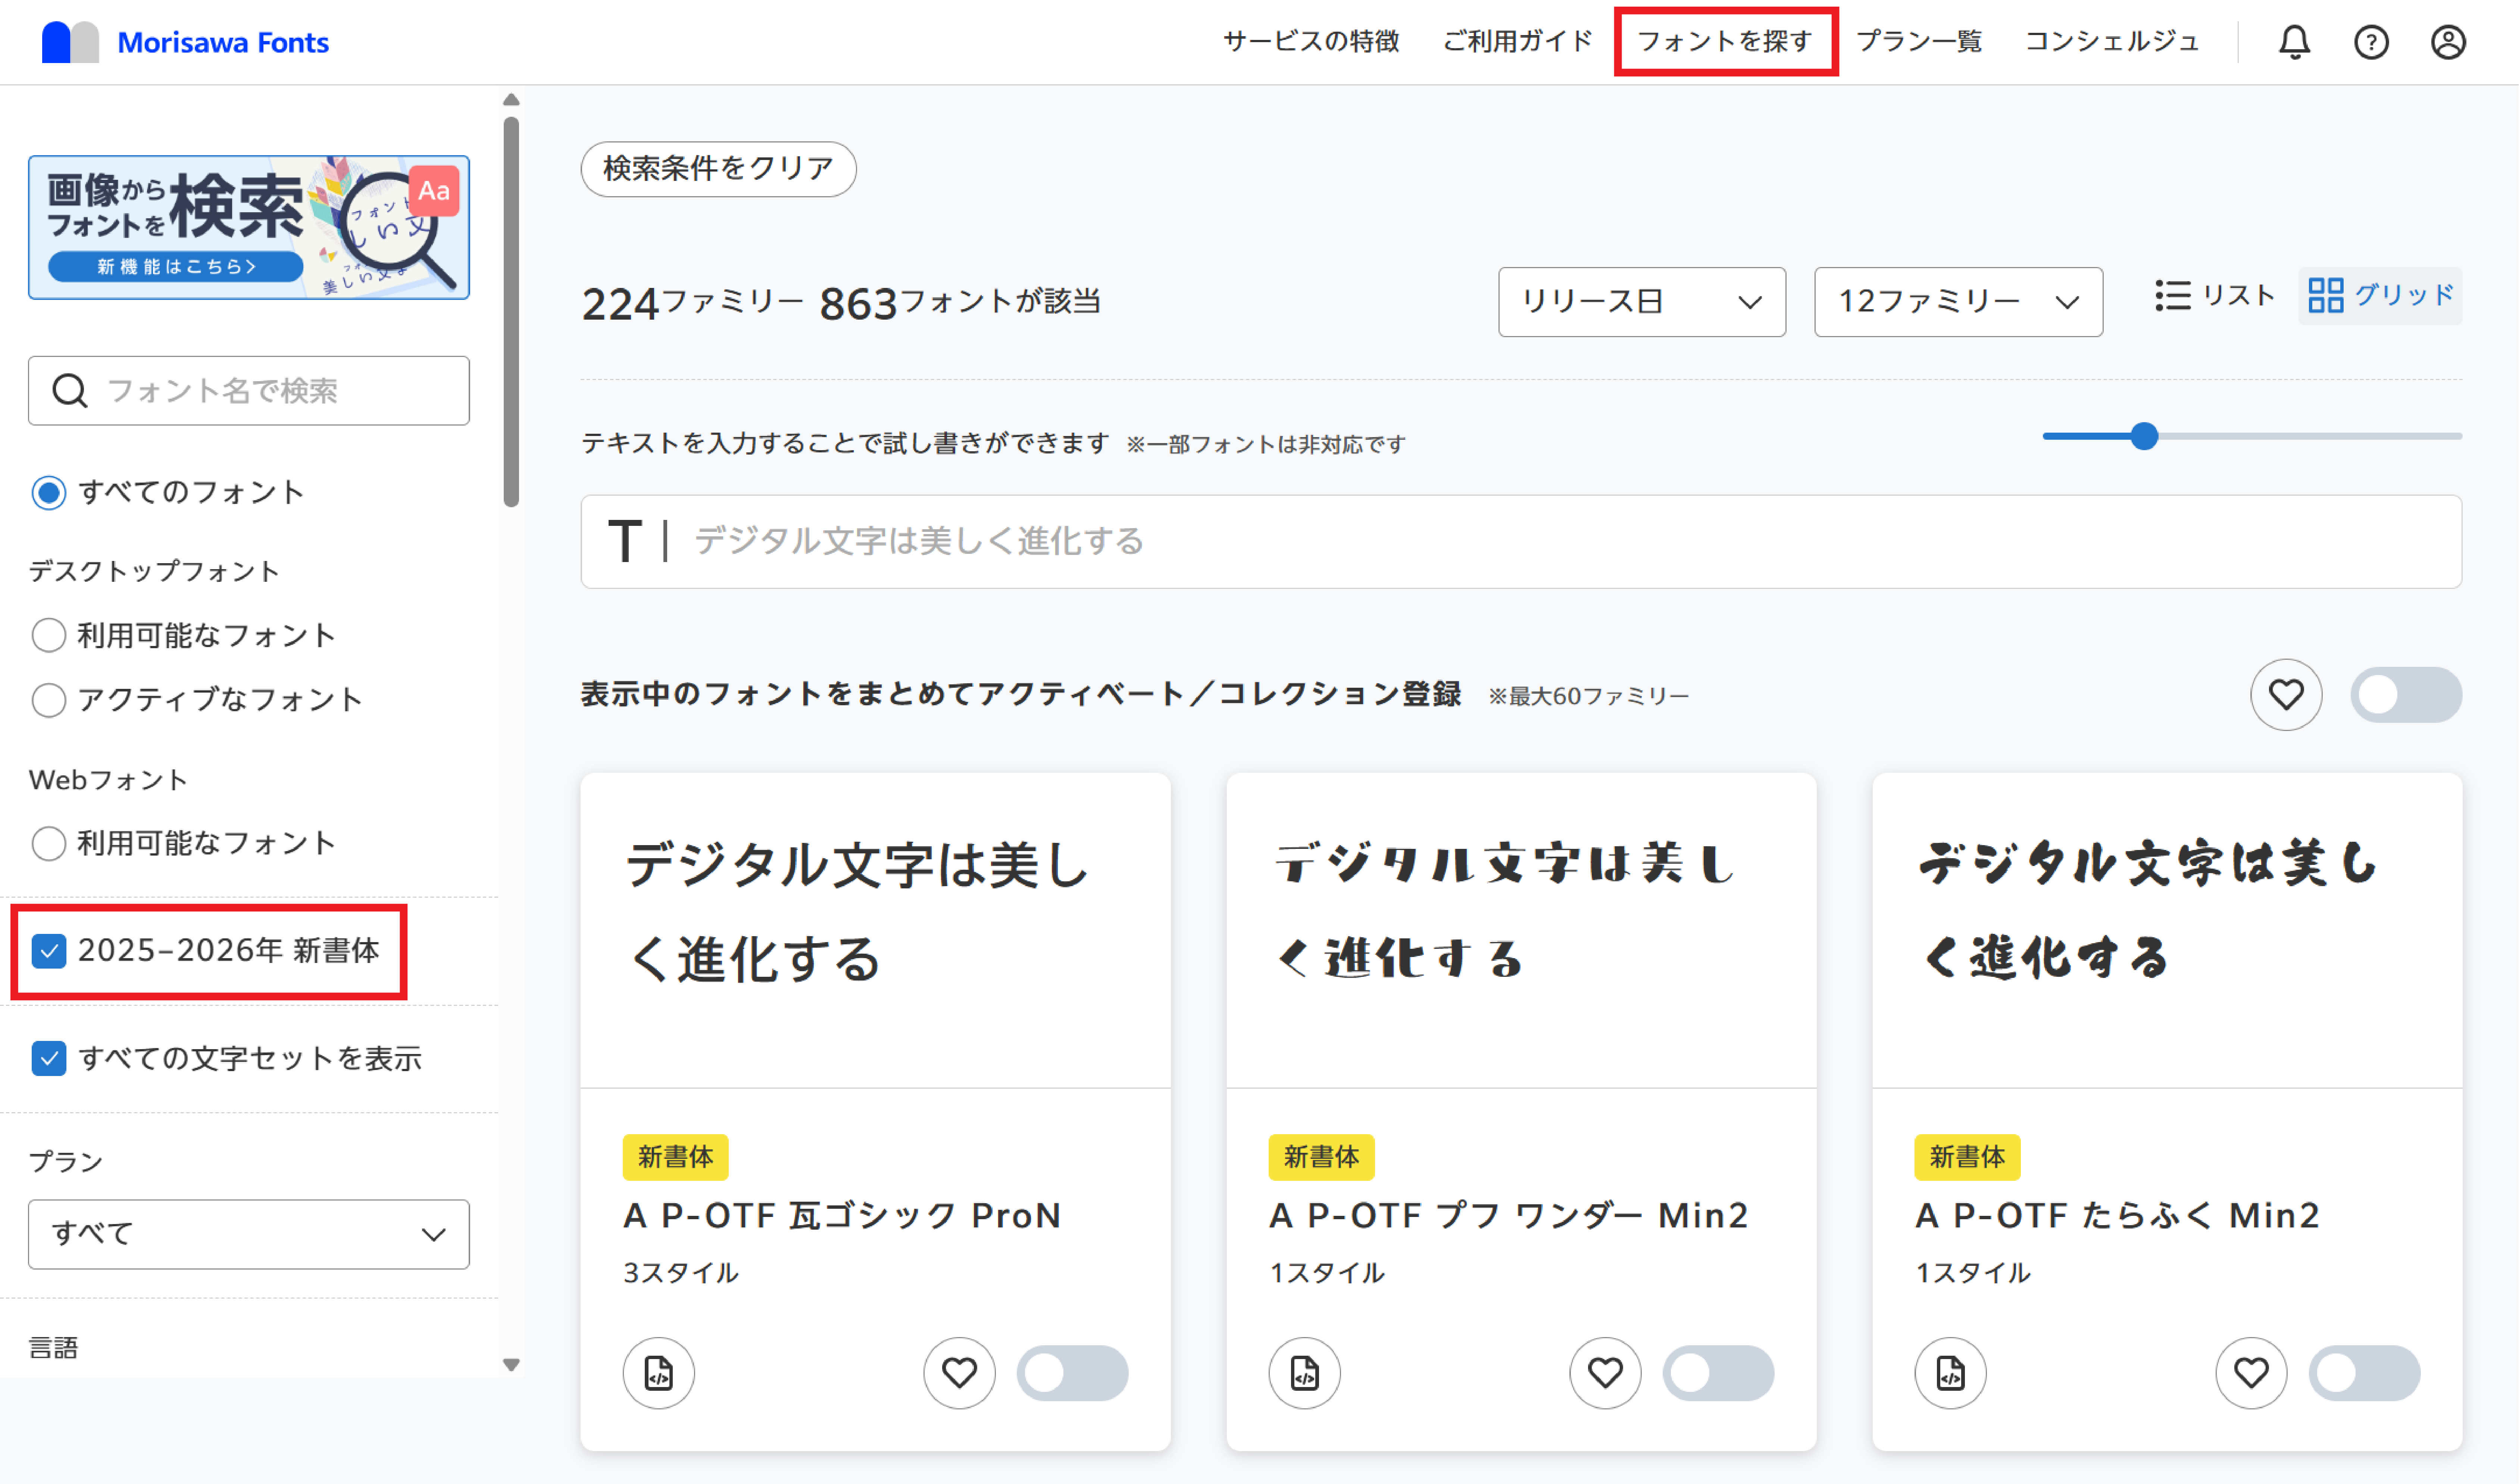Click the sidebar vertical scrollbar thumb
2519x1484 pixels.
[511, 312]
